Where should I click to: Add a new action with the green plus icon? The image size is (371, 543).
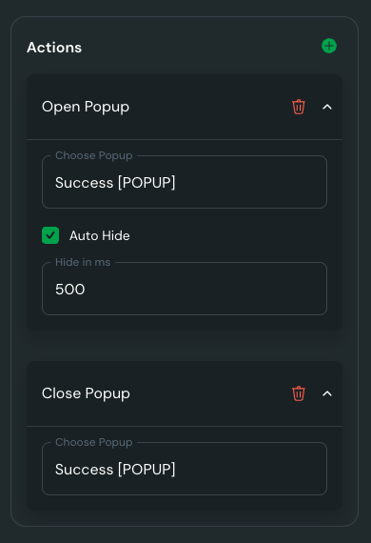pos(329,46)
